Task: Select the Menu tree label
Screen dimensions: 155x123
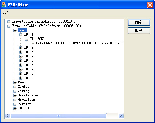Action: pos(22,82)
